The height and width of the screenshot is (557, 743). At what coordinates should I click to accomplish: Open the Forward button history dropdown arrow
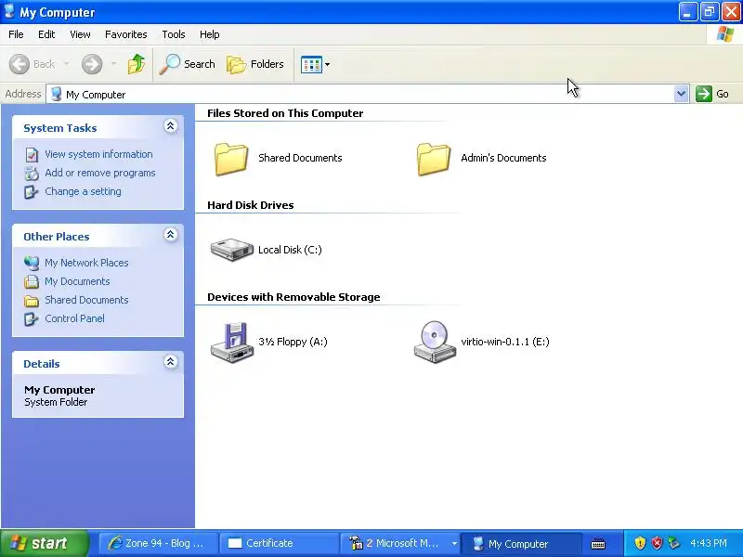pyautogui.click(x=113, y=63)
